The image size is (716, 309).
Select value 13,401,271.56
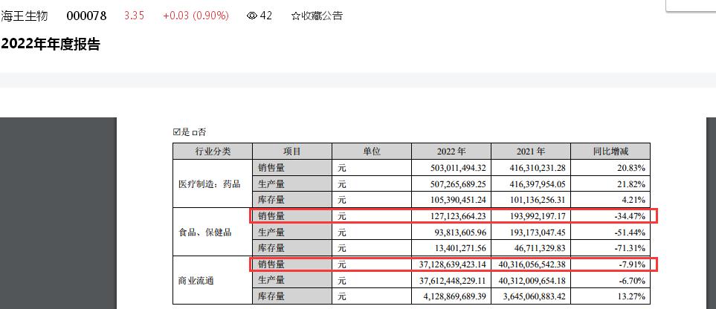click(461, 248)
